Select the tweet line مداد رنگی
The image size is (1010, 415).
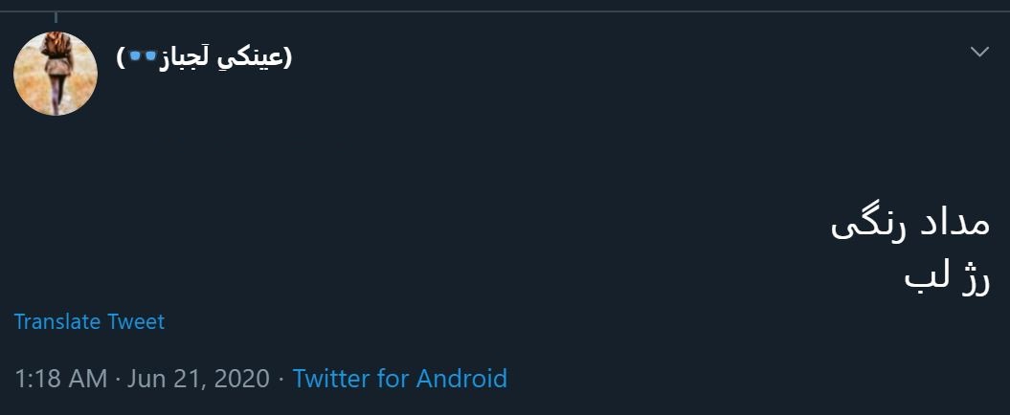[x=909, y=226]
